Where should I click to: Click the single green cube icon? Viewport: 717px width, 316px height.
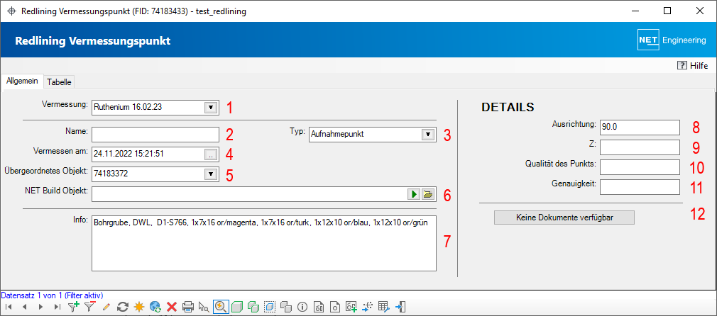(x=237, y=307)
